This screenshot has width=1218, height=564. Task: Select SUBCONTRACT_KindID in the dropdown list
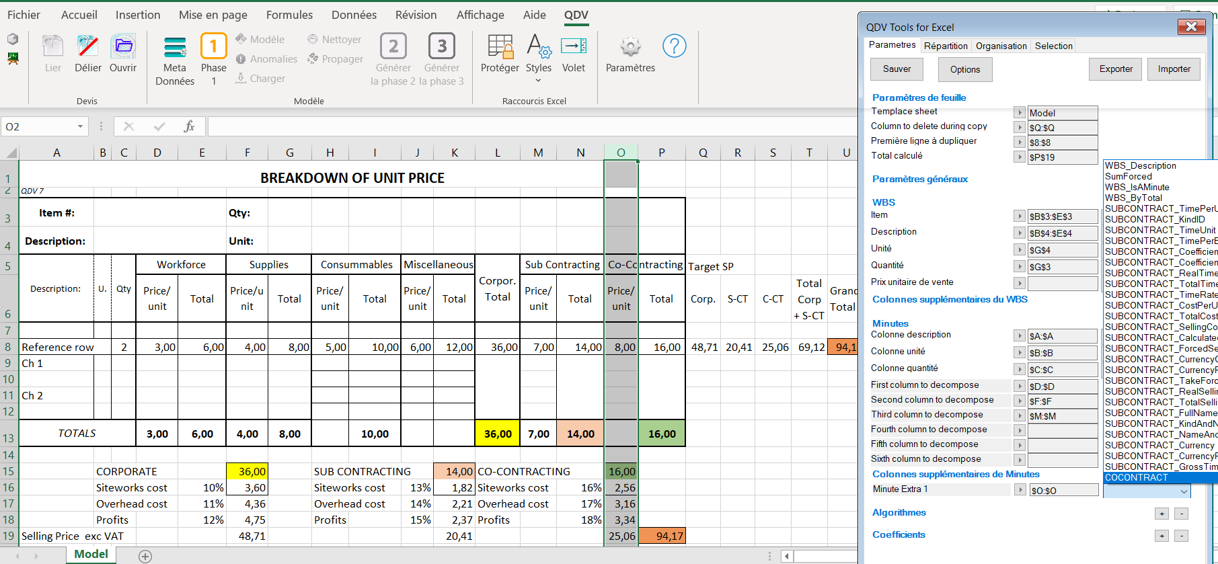pyautogui.click(x=1161, y=219)
